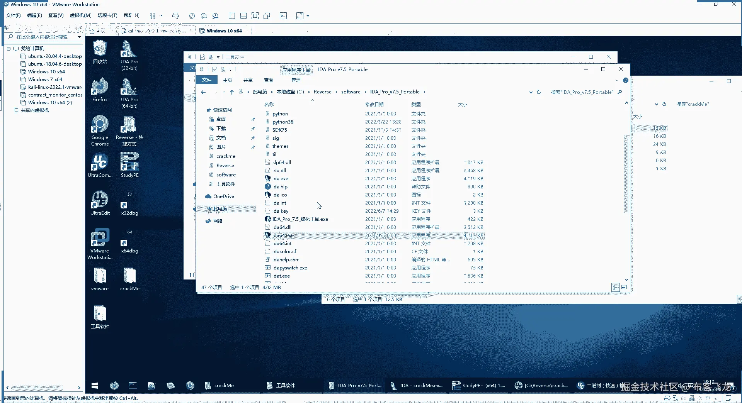
Task: Select the Firefox desktop shortcut
Action: pyautogui.click(x=100, y=90)
